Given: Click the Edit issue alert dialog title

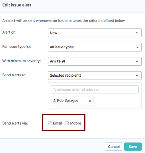Looking at the screenshot, I should (x=17, y=5).
